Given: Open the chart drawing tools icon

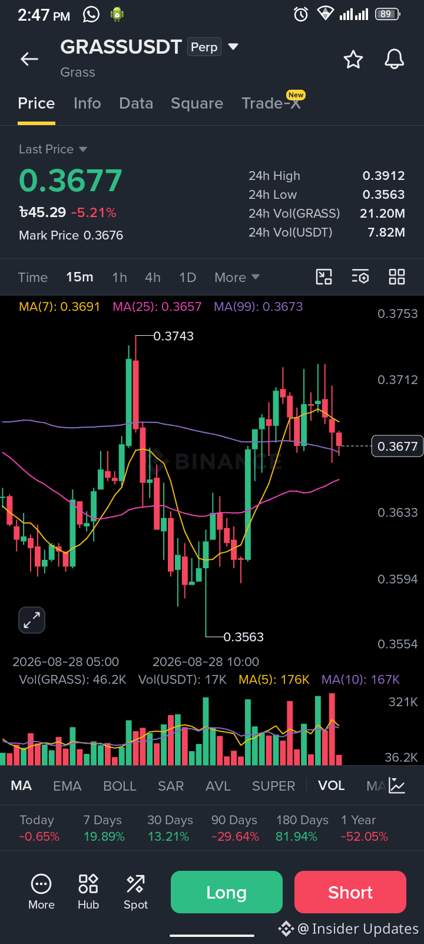Looking at the screenshot, I should click(x=324, y=277).
